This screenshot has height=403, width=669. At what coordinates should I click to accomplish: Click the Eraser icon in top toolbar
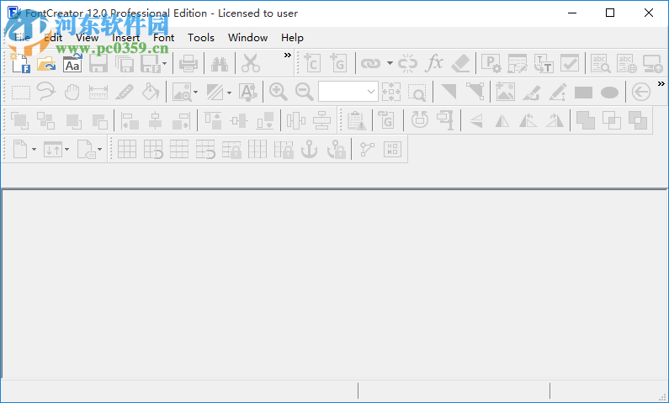[460, 64]
